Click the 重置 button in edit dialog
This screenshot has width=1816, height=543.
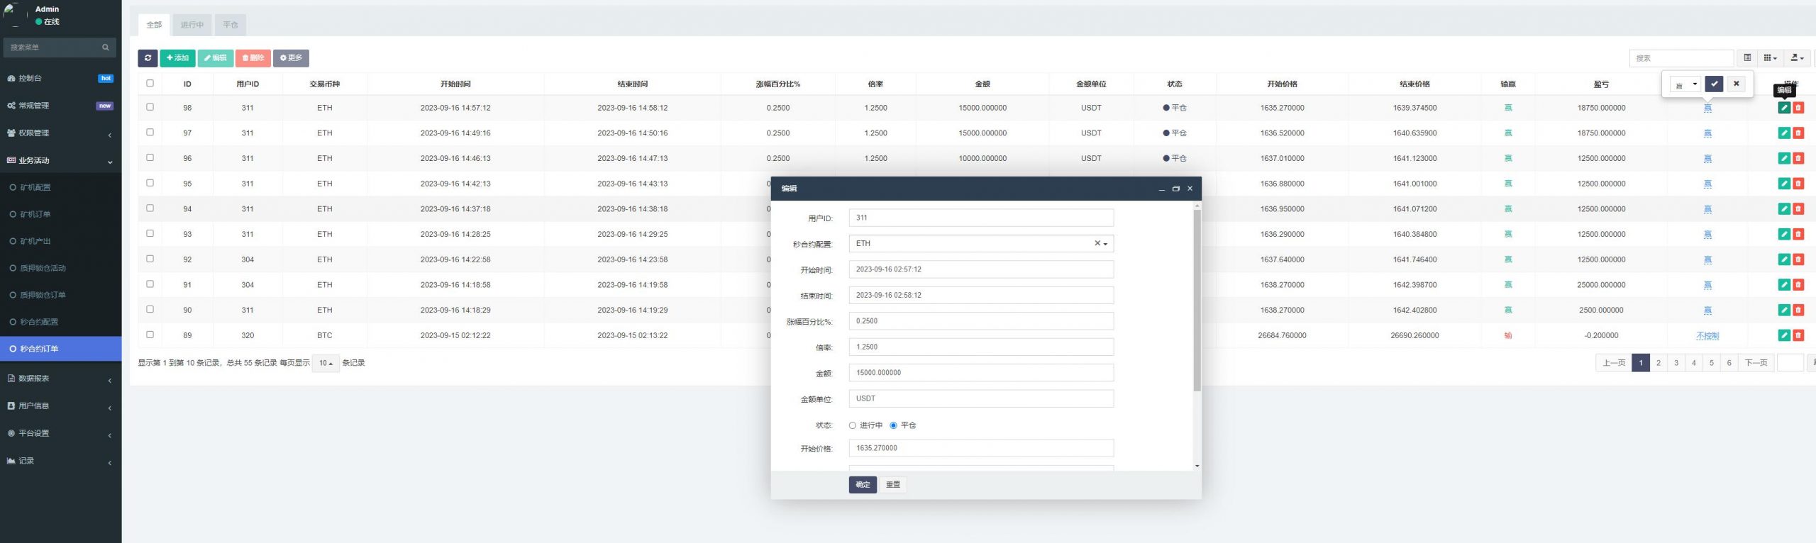click(x=893, y=485)
